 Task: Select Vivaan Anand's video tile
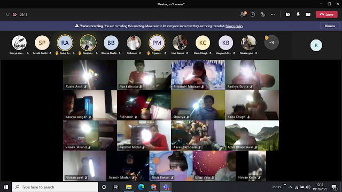90,135
